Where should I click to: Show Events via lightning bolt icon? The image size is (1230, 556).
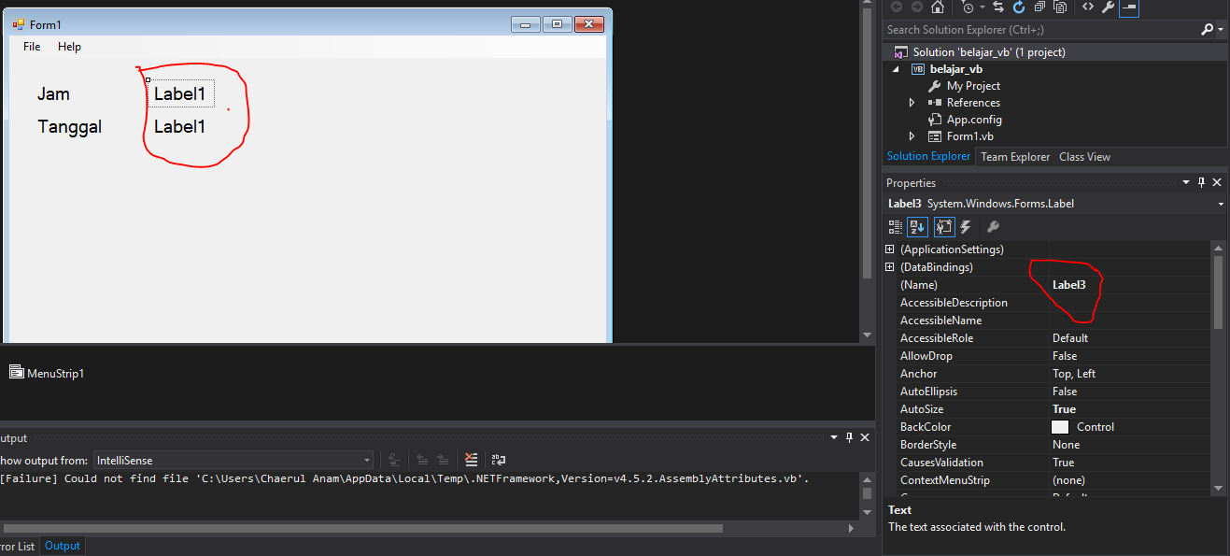966,226
